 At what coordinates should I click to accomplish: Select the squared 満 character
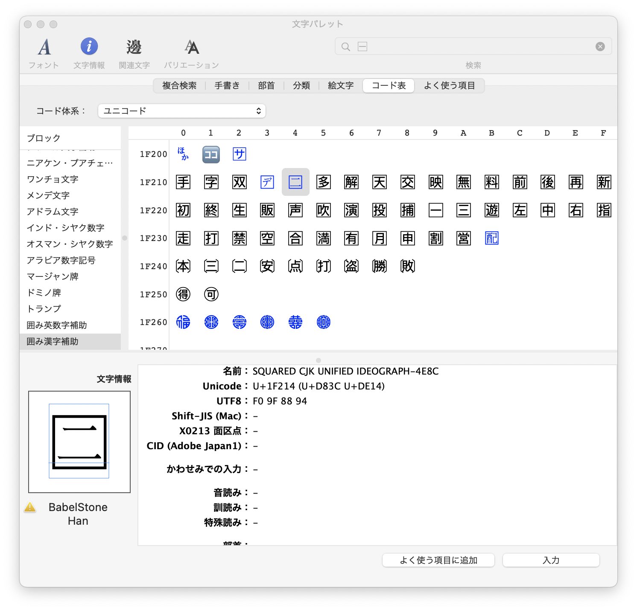323,238
